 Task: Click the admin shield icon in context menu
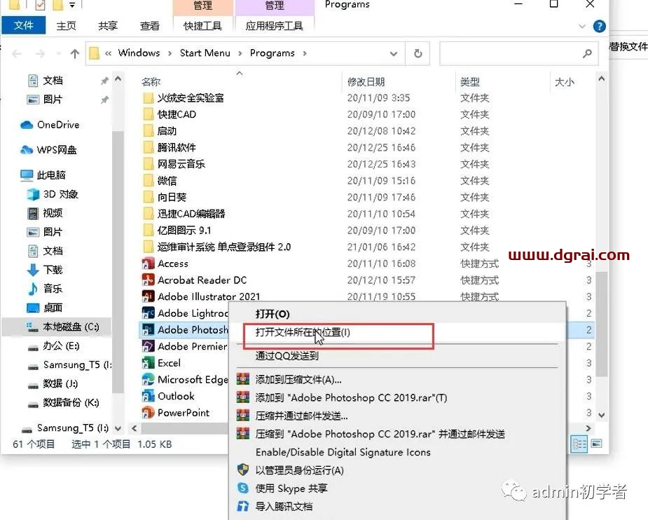click(x=243, y=470)
